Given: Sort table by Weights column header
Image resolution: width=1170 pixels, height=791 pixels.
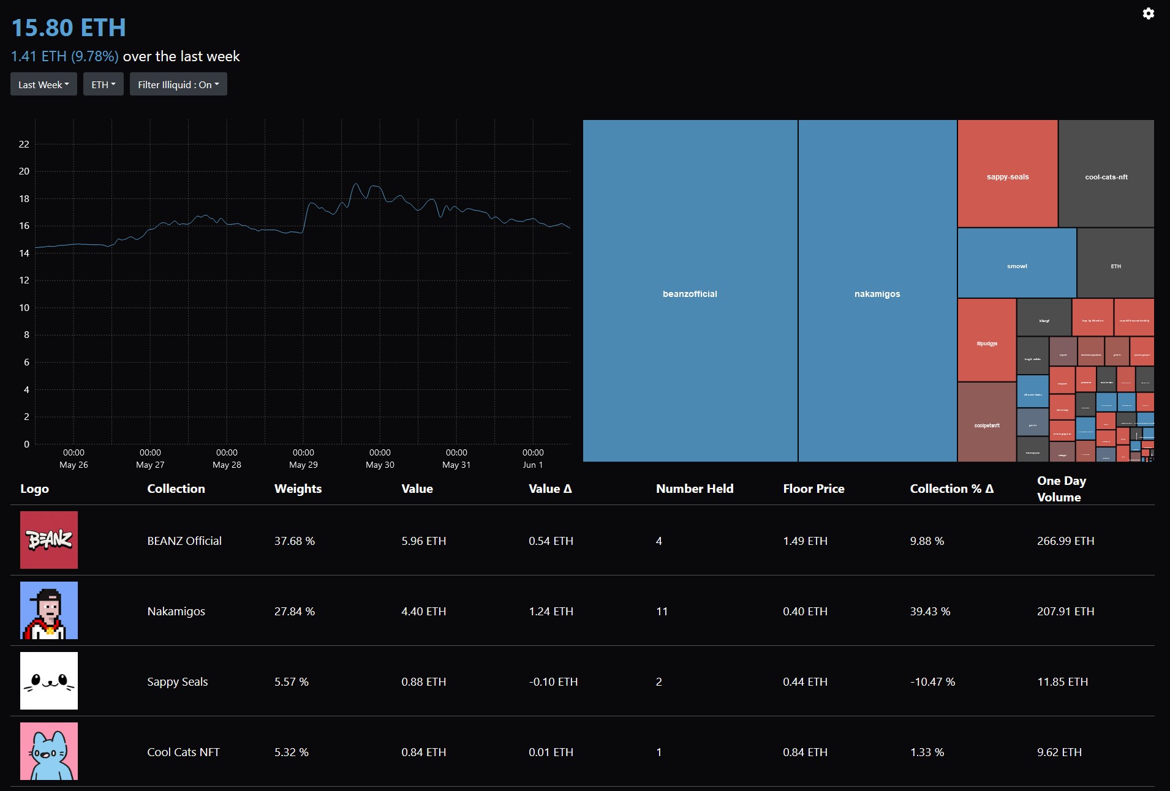Looking at the screenshot, I should point(298,489).
